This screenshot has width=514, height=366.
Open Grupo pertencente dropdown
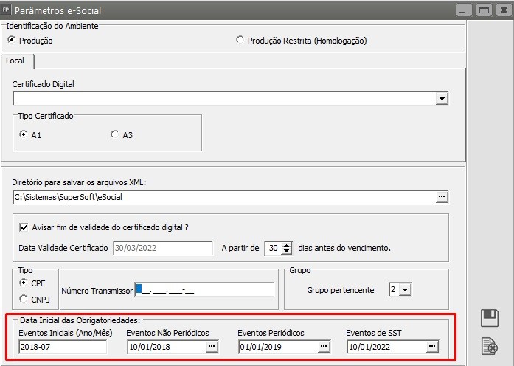405,290
